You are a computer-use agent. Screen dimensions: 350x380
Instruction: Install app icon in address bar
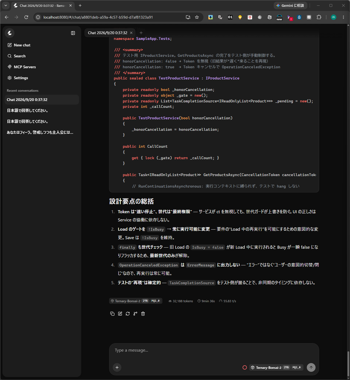click(x=188, y=17)
